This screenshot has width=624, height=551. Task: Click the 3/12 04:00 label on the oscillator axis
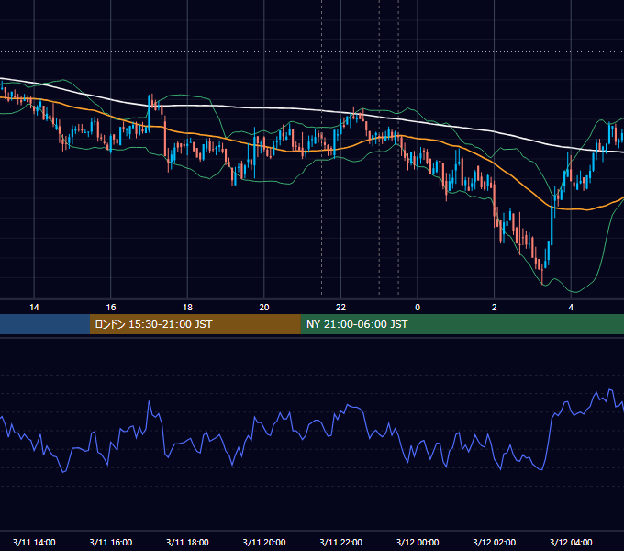pyautogui.click(x=571, y=542)
